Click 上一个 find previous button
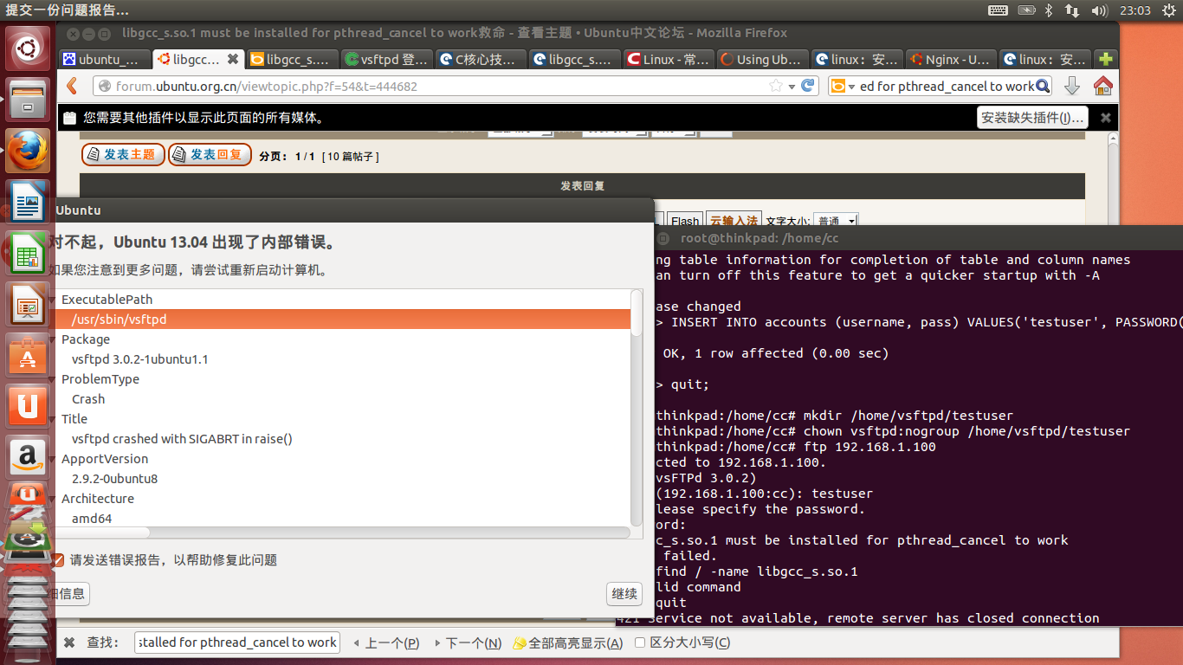 tap(385, 642)
